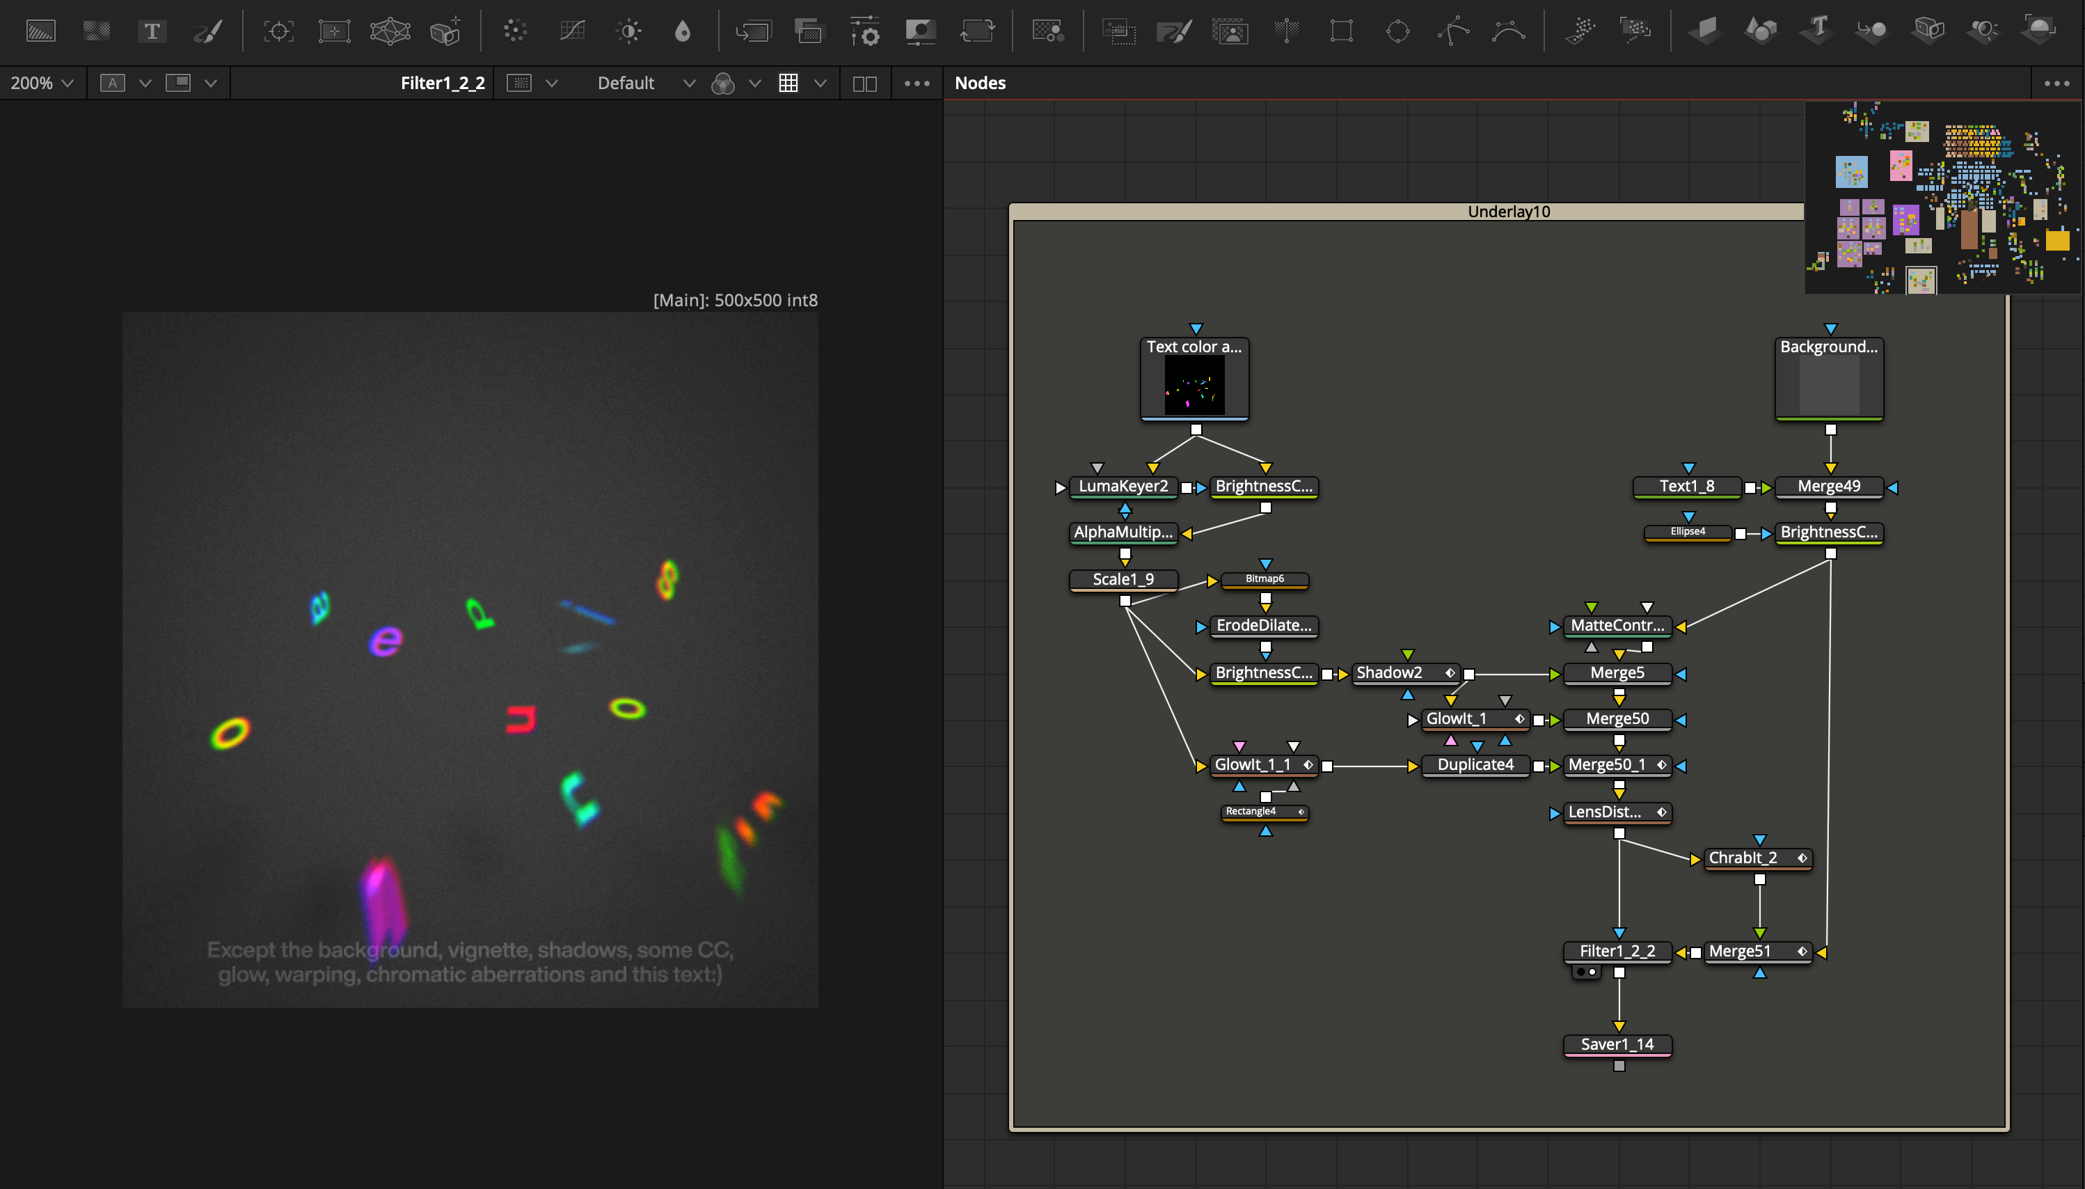
Task: Toggle split dual-viewer layout
Action: click(x=864, y=84)
